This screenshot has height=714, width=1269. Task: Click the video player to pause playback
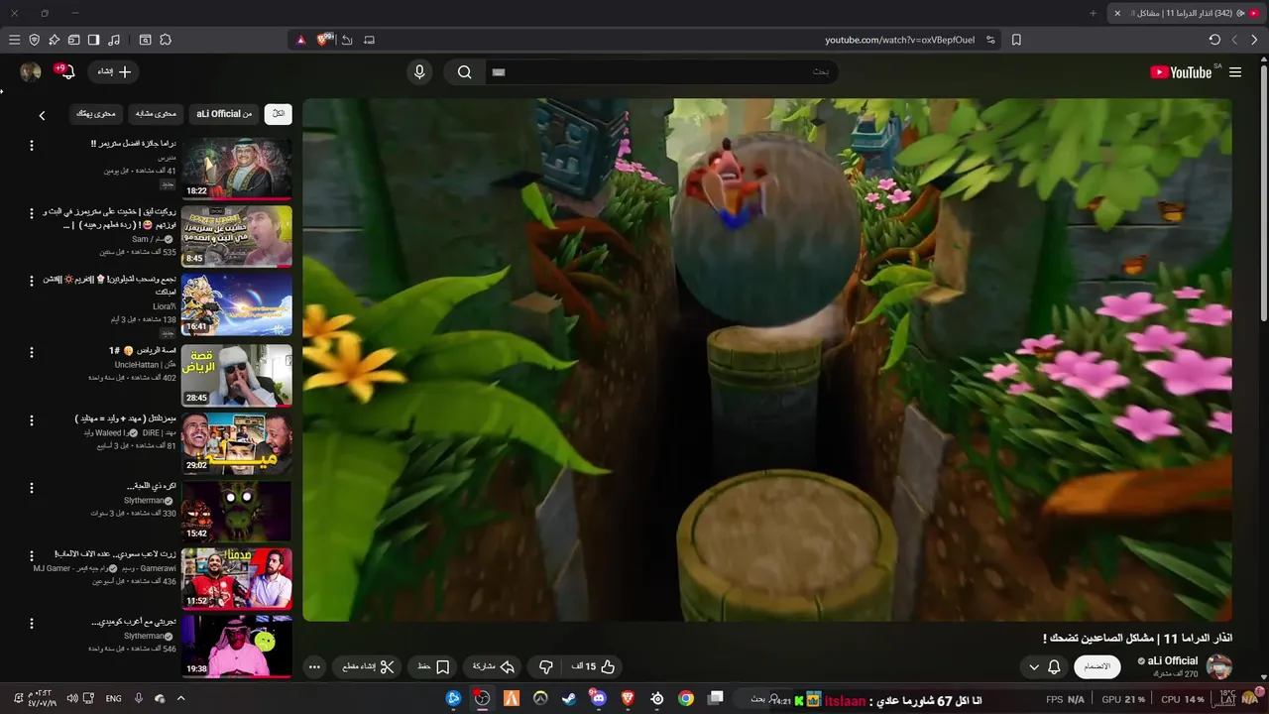click(767, 359)
